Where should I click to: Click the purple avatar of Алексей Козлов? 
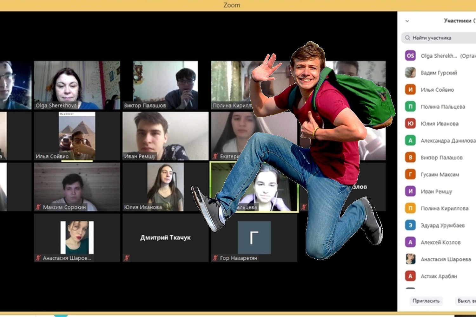click(410, 242)
